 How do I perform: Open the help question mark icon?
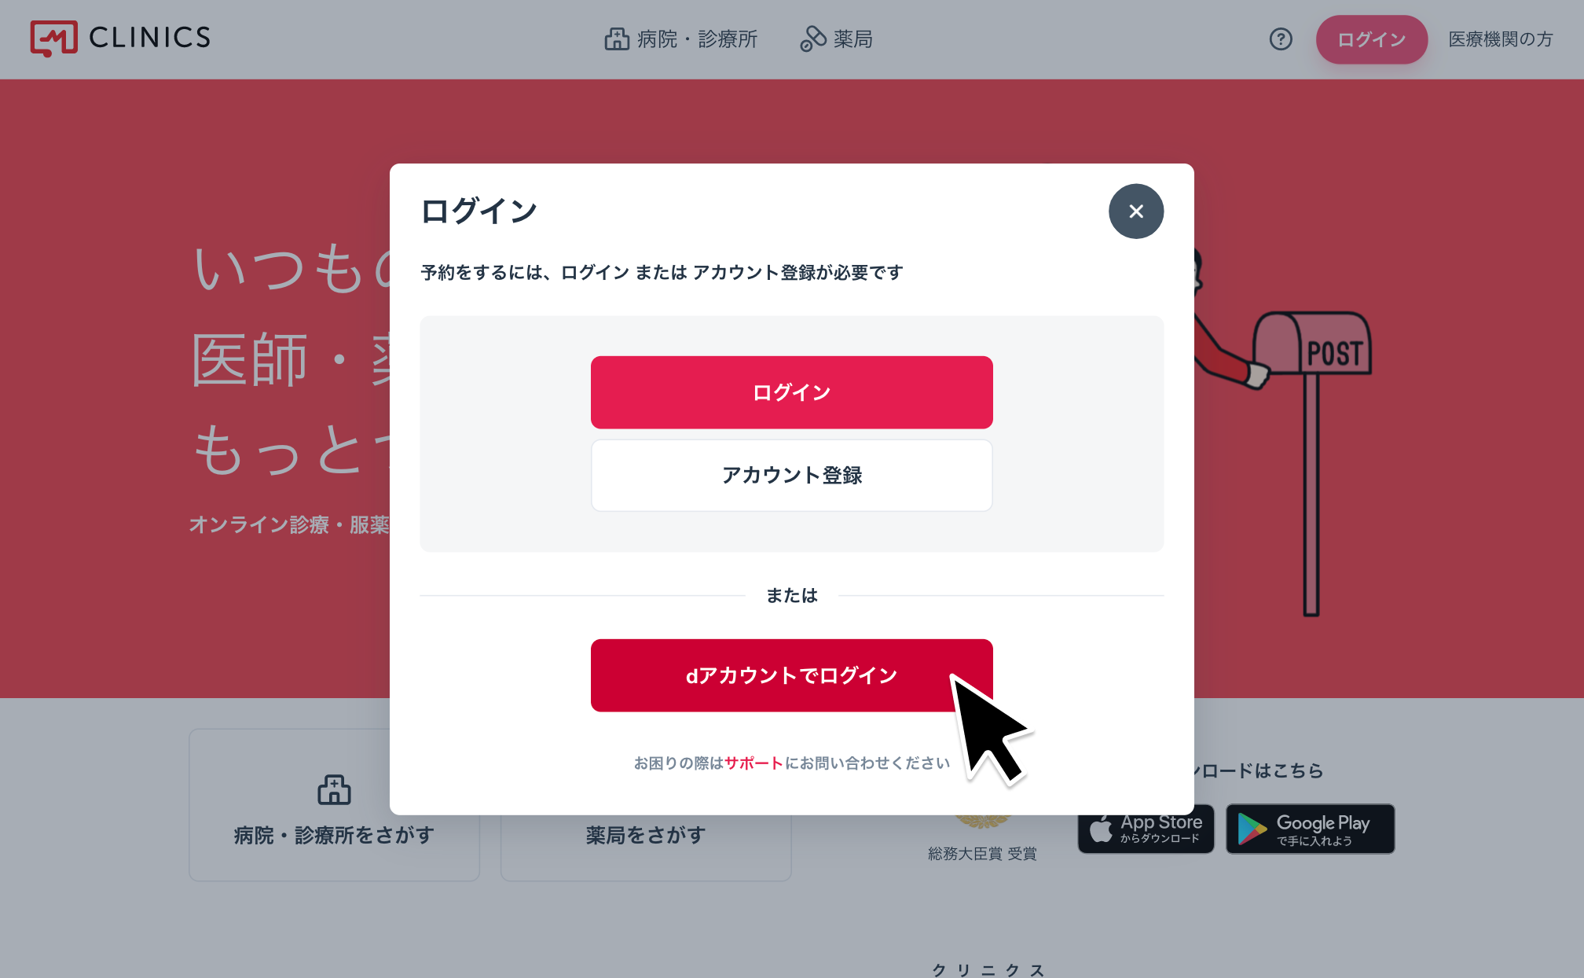click(x=1281, y=39)
